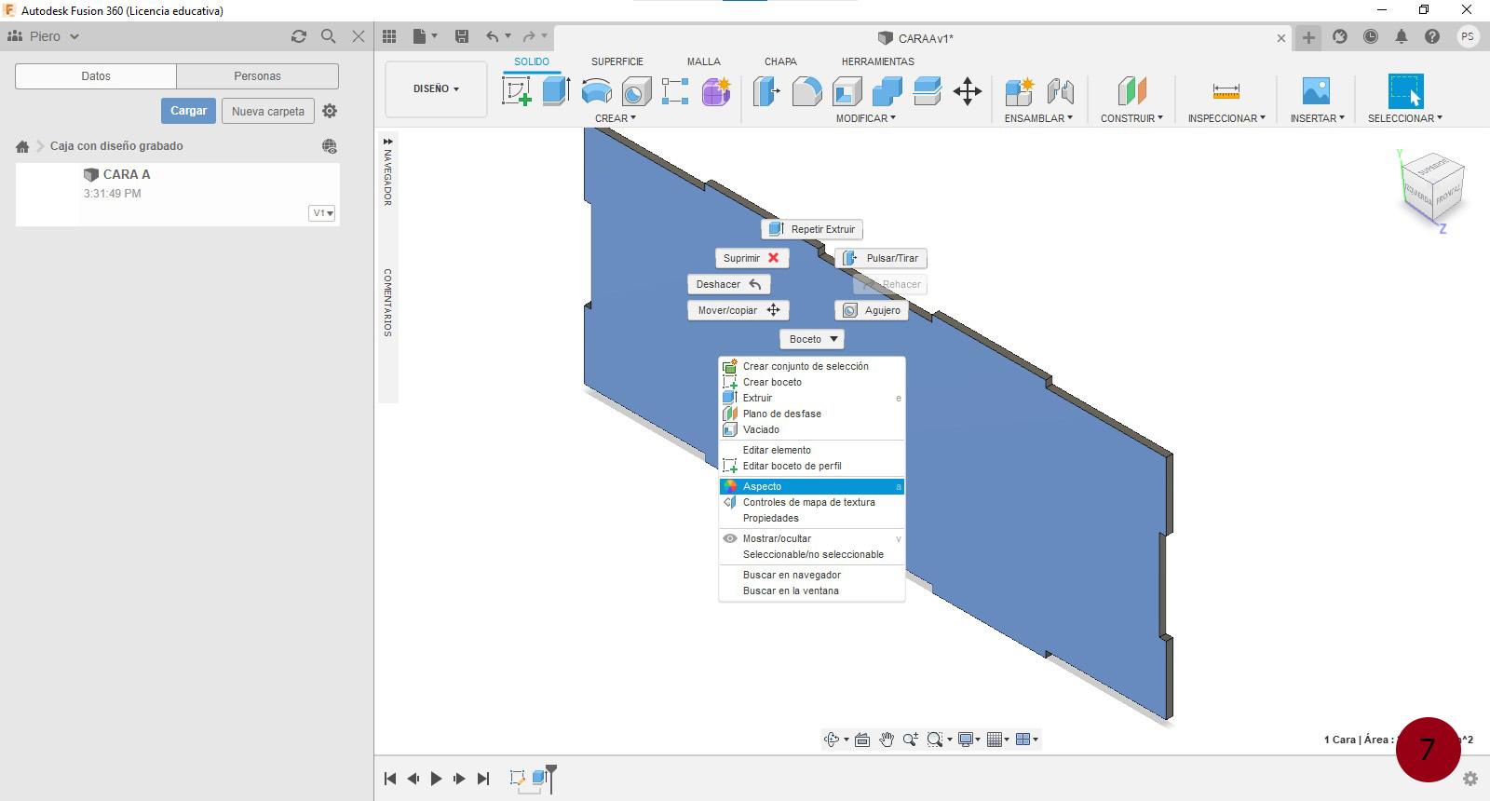The image size is (1490, 801).
Task: Open the Piero user dropdown
Action: (44, 36)
